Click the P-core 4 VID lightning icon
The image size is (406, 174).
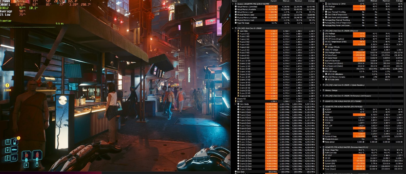pyautogui.click(x=238, y=44)
